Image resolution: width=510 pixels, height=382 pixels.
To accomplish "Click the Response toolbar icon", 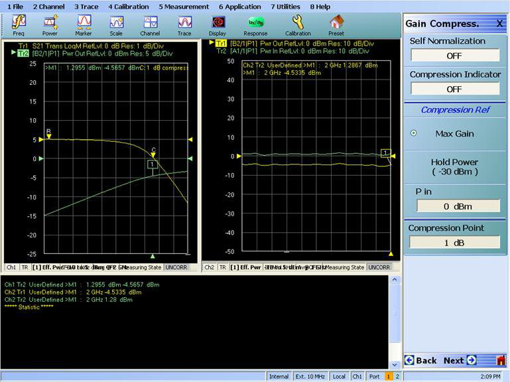I will tap(255, 25).
